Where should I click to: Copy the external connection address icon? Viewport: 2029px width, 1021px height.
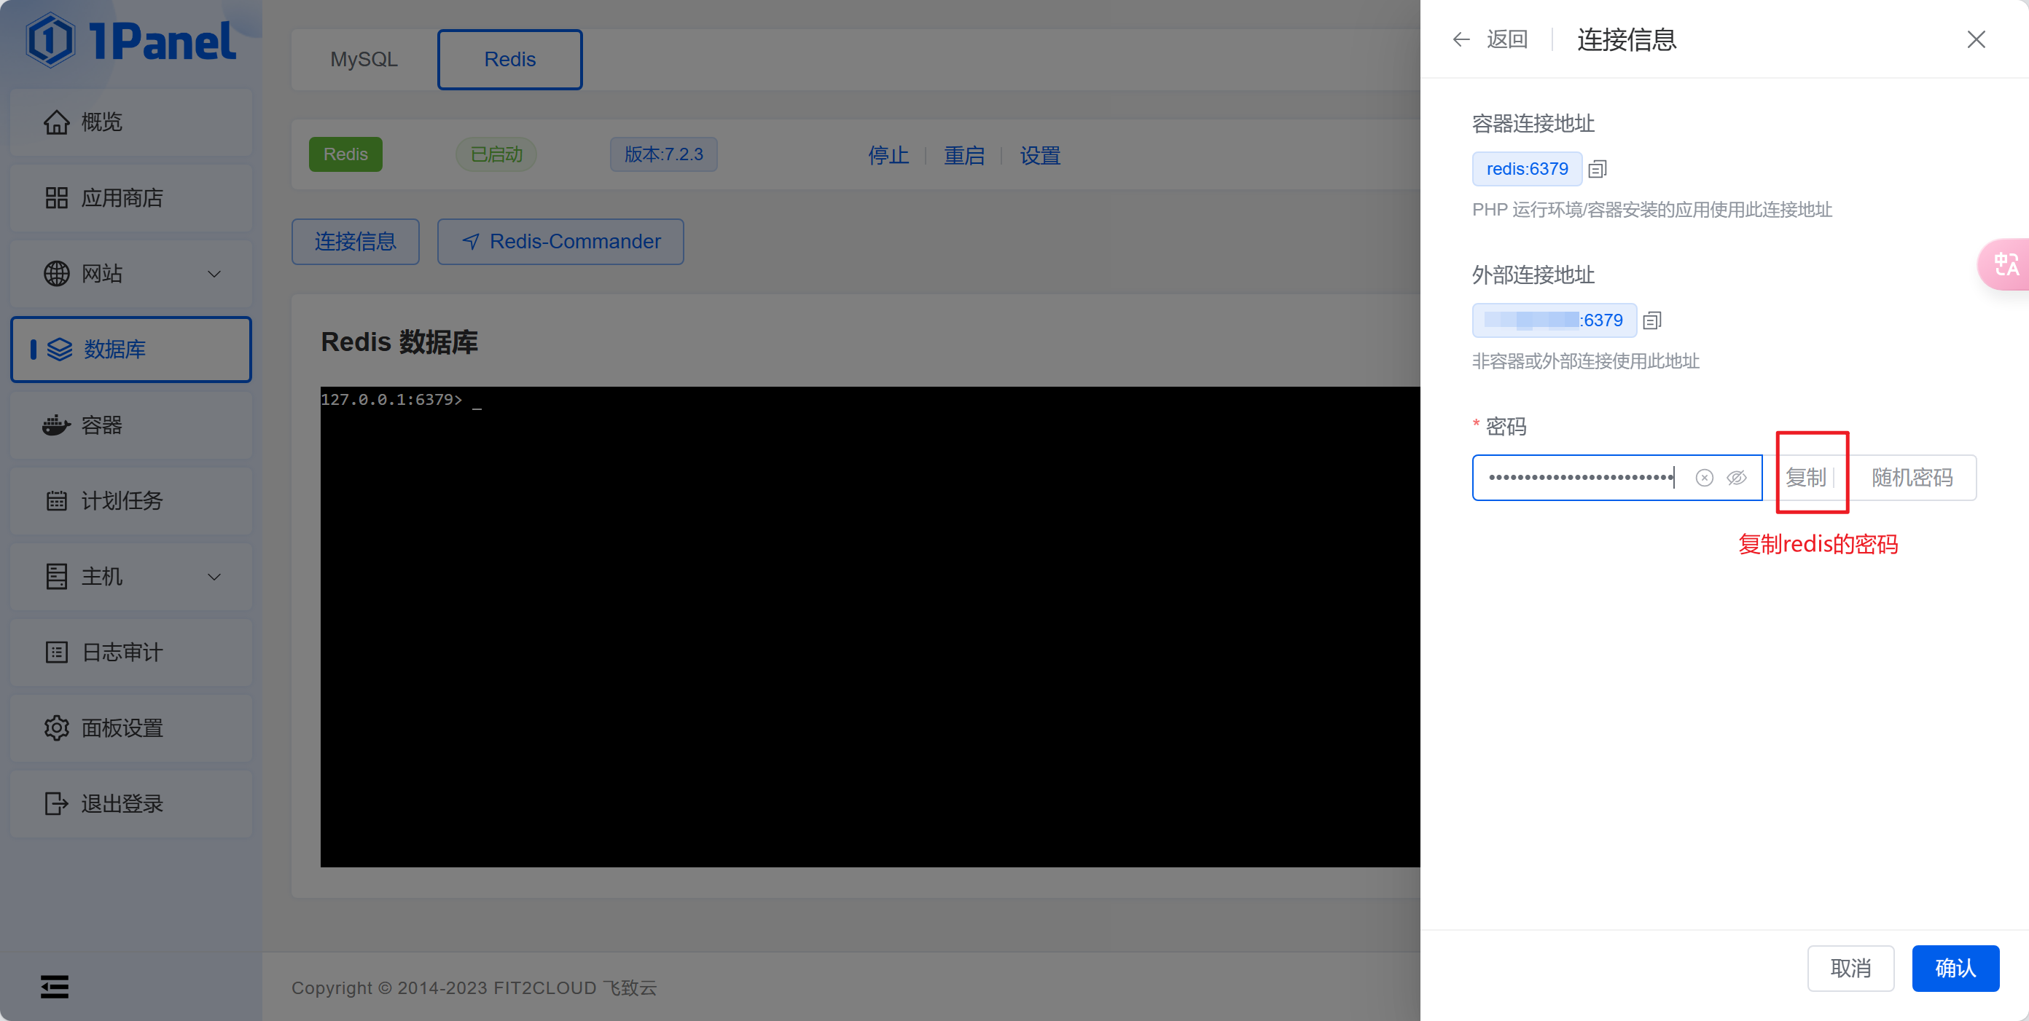1651,320
